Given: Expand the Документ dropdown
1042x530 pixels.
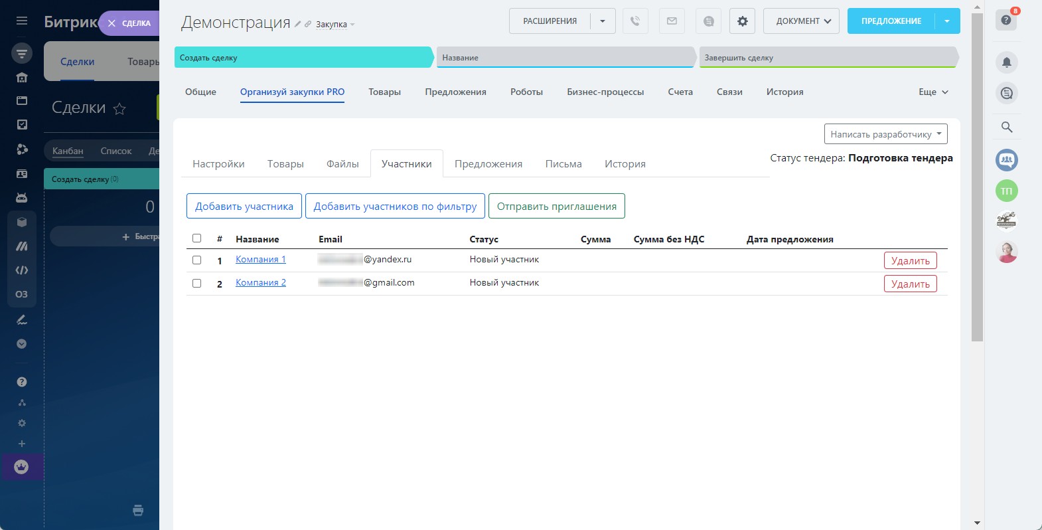Looking at the screenshot, I should click(801, 21).
